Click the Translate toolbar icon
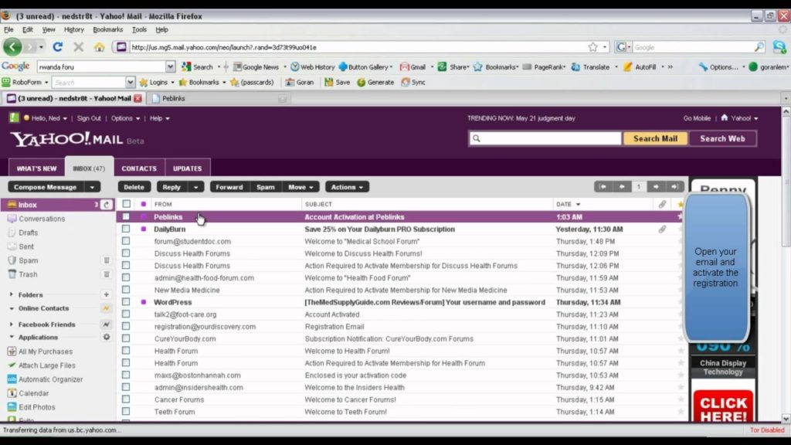Screen dimensions: 791x445 point(590,66)
